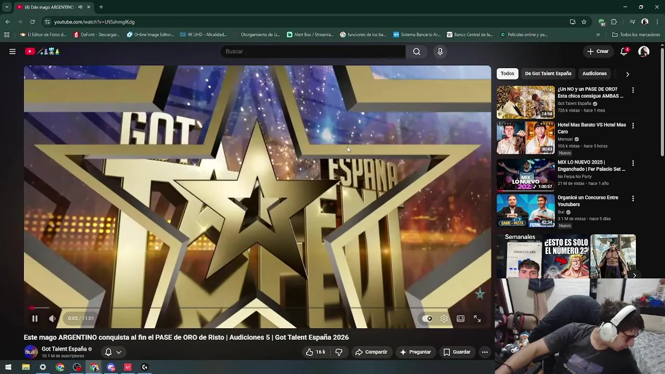Image resolution: width=665 pixels, height=374 pixels.
Task: Click the Preguntar button
Action: click(x=415, y=352)
